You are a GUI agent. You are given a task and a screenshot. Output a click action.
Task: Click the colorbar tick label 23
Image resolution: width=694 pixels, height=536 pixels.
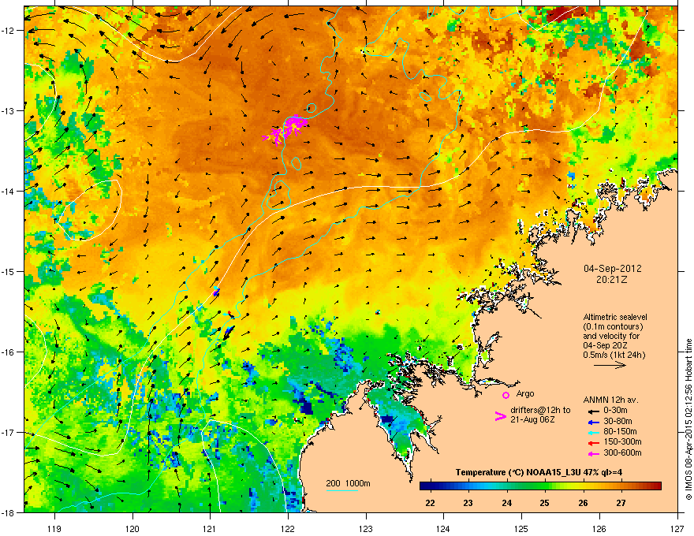pyautogui.click(x=468, y=503)
